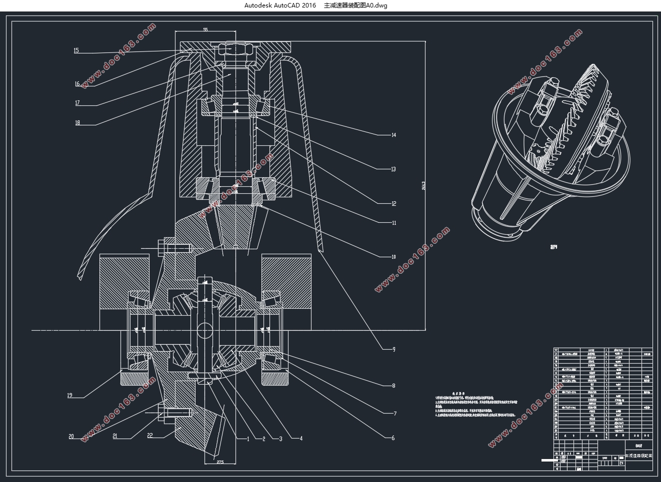
Task: Click part callout number 10
Action: 393,257
